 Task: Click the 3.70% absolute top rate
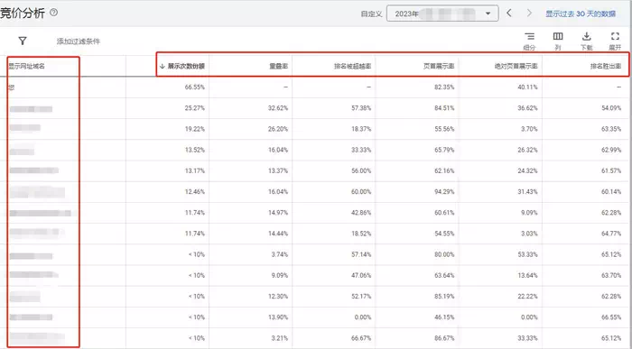529,129
